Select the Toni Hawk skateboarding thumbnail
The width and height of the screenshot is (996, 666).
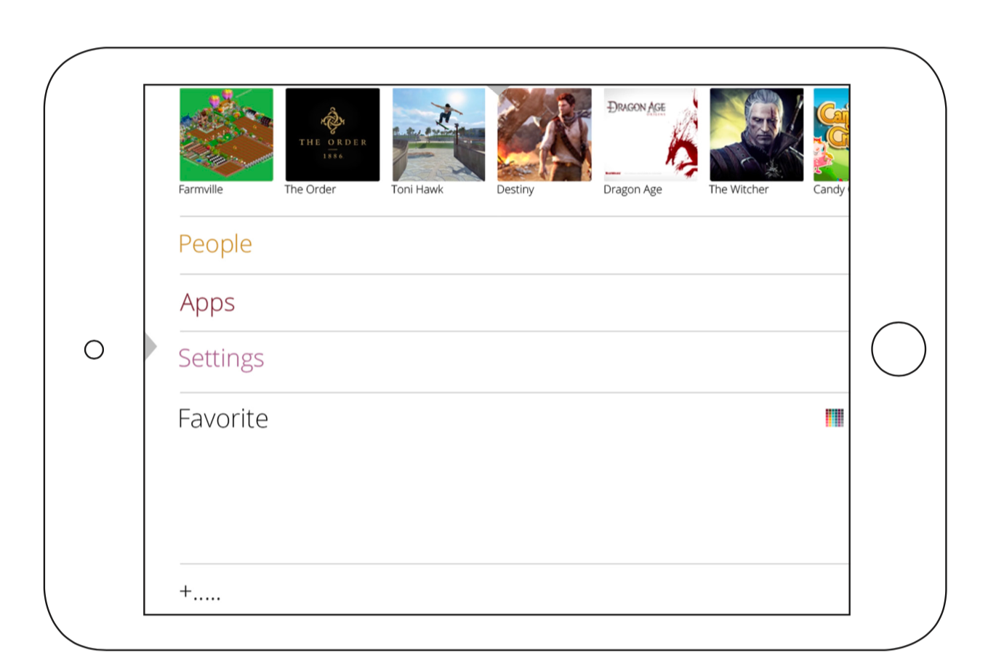tap(438, 135)
